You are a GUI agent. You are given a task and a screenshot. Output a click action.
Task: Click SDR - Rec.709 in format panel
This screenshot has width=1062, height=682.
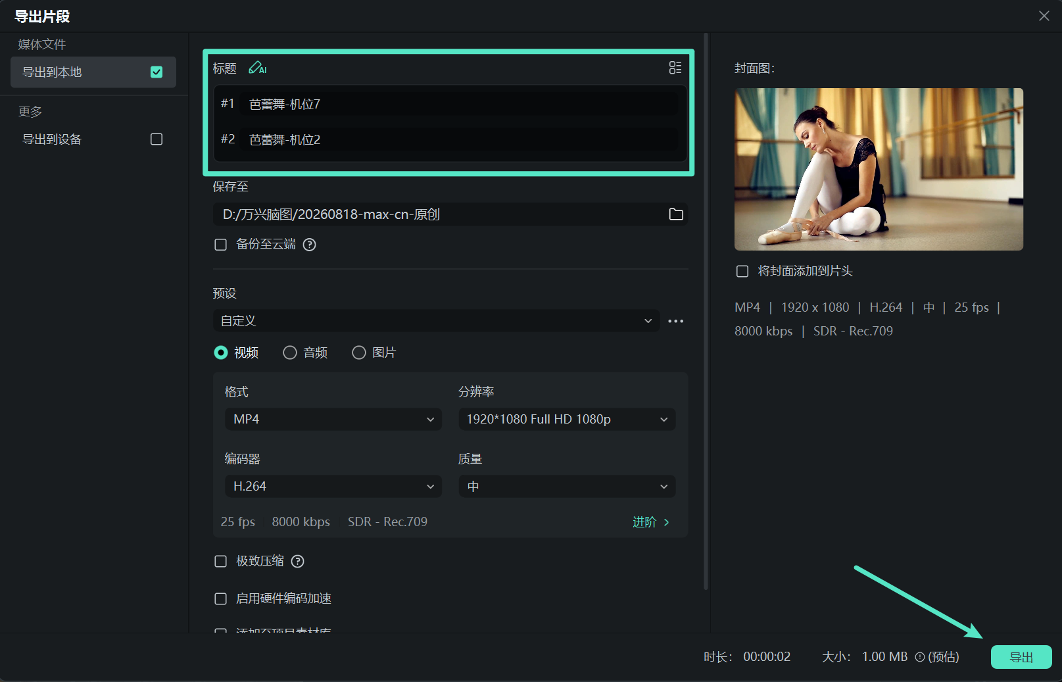pyautogui.click(x=387, y=522)
